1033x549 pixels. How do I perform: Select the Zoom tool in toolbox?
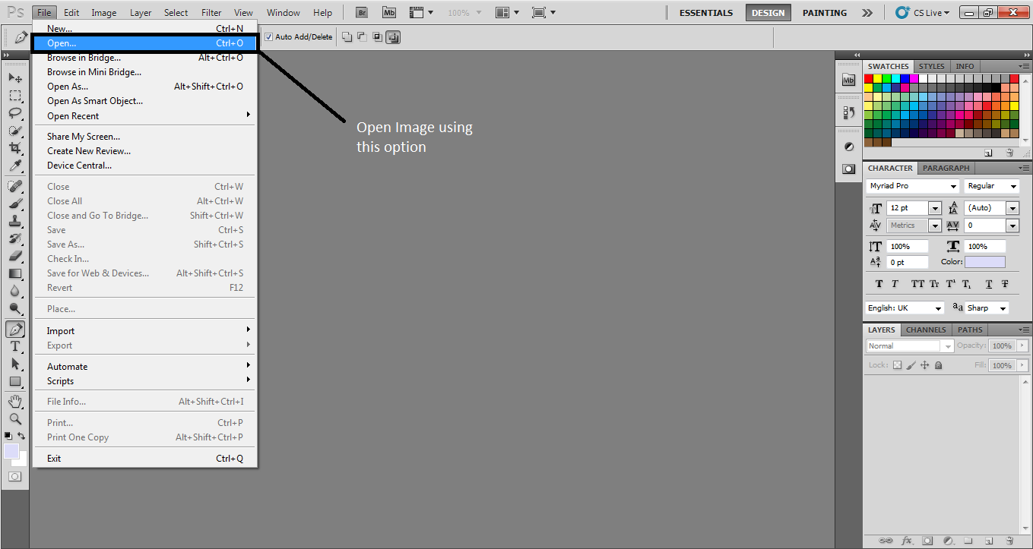point(15,418)
